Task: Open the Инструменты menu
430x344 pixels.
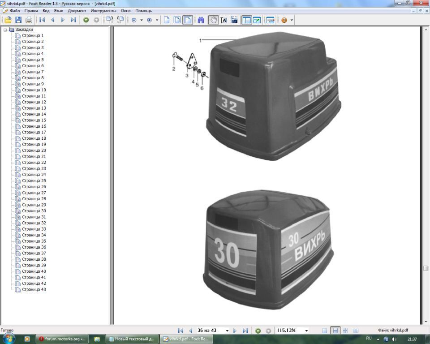Action: pyautogui.click(x=103, y=10)
